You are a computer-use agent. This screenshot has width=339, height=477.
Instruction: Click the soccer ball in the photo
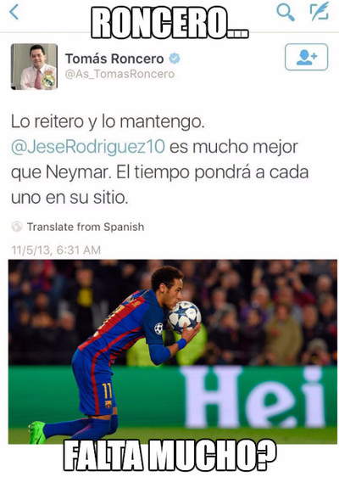184,317
